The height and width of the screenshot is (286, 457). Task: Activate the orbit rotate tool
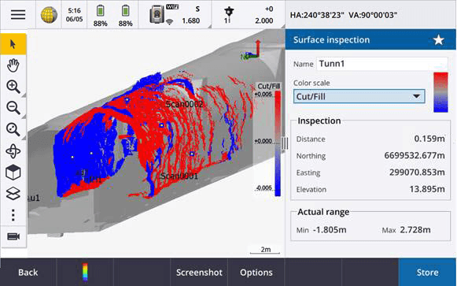click(x=13, y=151)
